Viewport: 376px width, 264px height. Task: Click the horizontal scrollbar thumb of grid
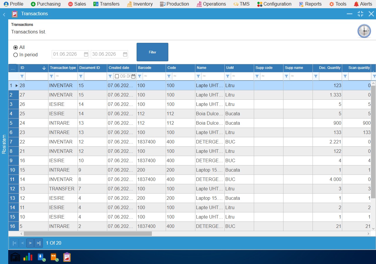point(88,234)
